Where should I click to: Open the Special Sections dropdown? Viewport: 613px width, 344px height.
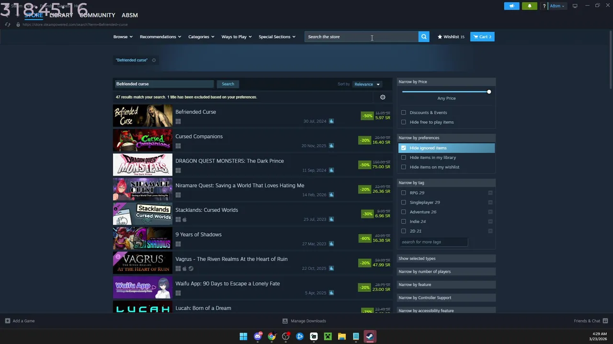tap(277, 37)
